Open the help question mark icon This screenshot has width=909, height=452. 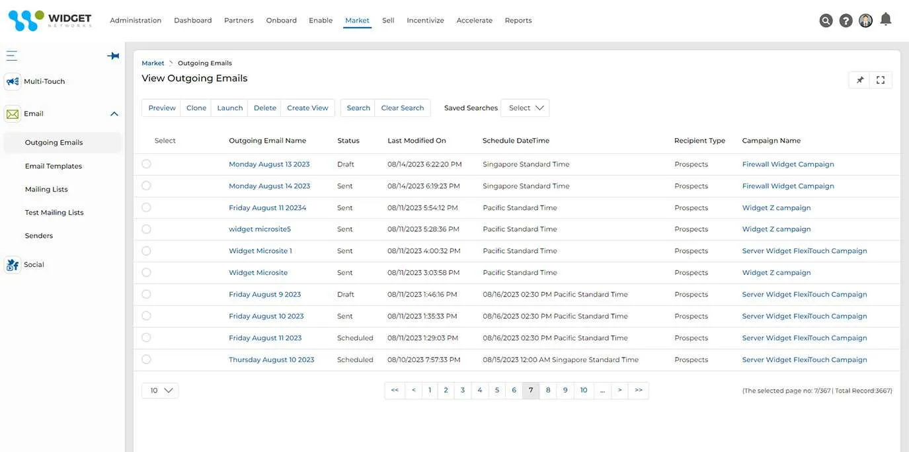pos(846,20)
